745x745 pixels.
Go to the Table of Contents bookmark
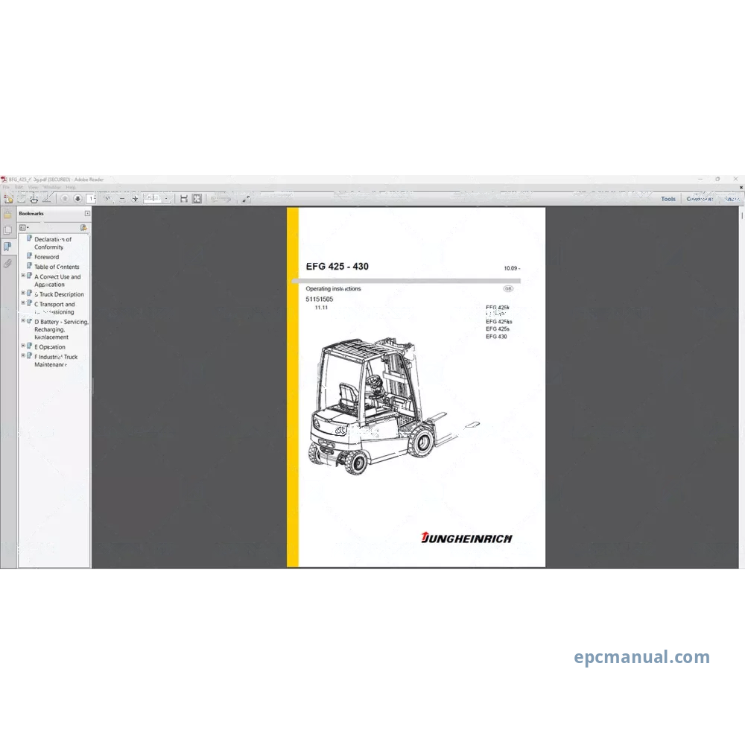point(57,267)
